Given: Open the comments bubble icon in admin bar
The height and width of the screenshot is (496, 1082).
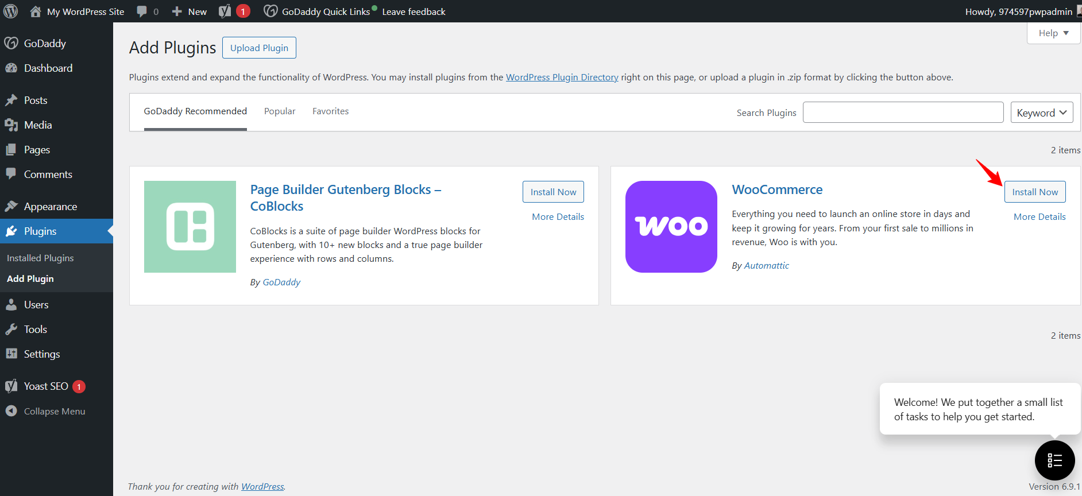Looking at the screenshot, I should [142, 11].
